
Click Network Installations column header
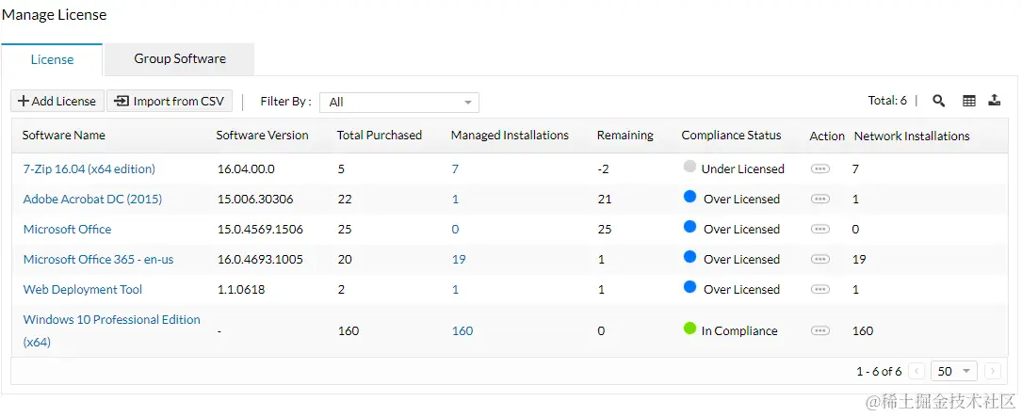click(912, 136)
